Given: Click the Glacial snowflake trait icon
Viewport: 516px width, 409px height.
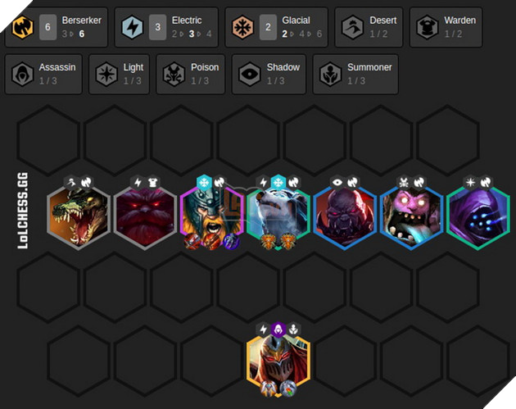Looking at the screenshot, I should coord(242,27).
